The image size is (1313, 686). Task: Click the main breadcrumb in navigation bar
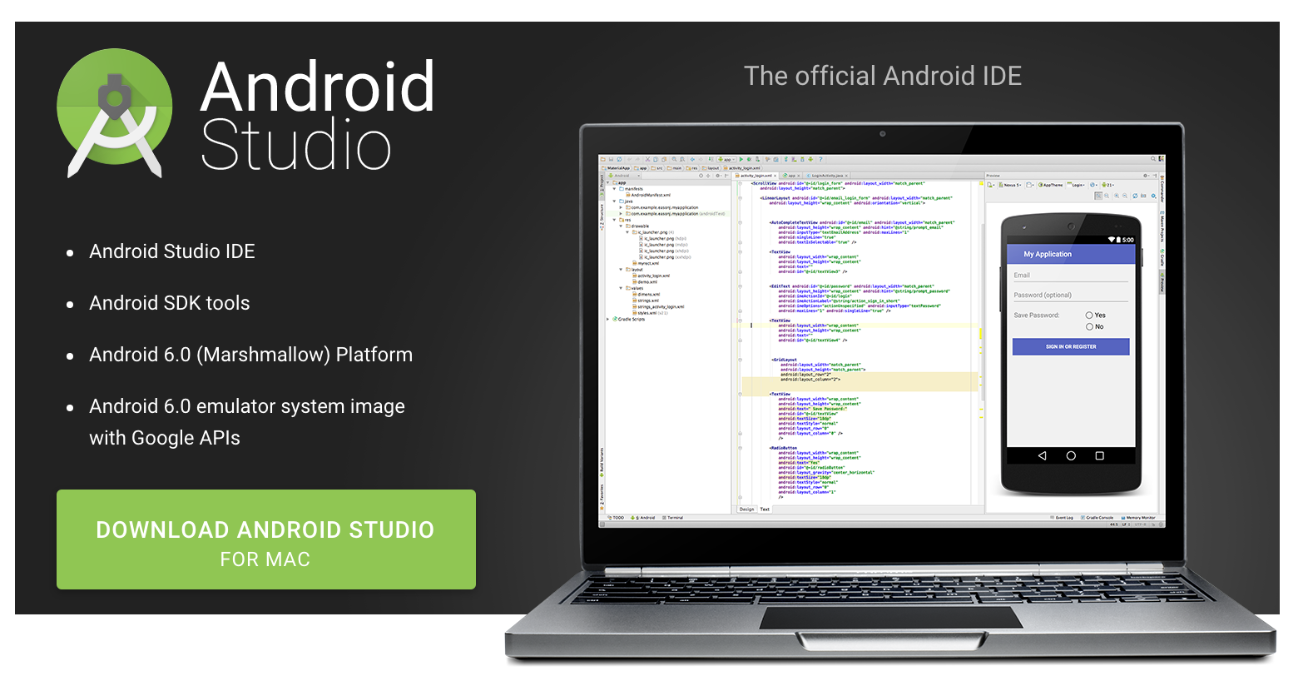coord(676,168)
